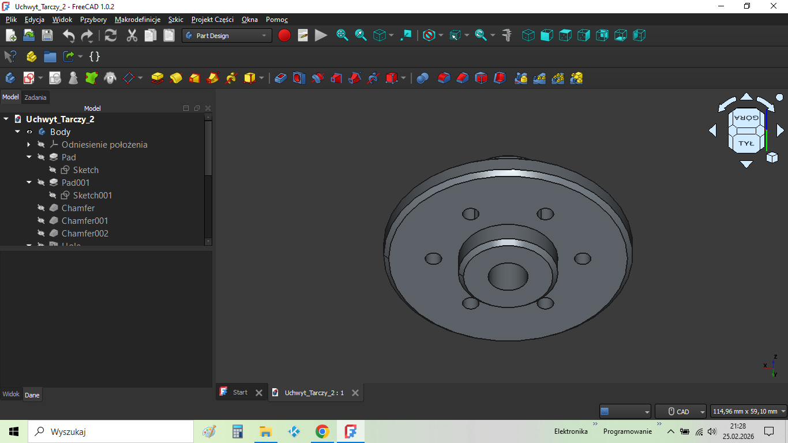Click the Pad tool icon
The image size is (788, 443).
[x=157, y=78]
